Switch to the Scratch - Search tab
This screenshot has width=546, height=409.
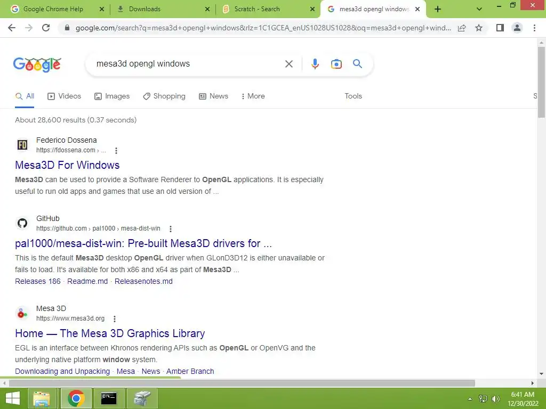pos(257,9)
